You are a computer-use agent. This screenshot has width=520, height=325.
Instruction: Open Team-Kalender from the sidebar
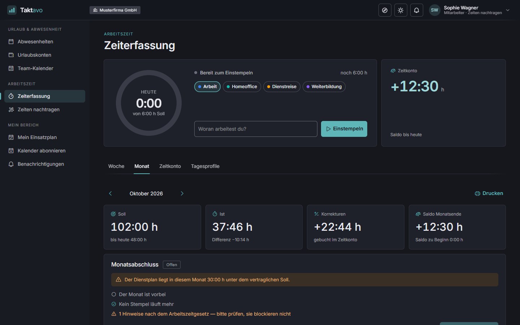coord(45,68)
